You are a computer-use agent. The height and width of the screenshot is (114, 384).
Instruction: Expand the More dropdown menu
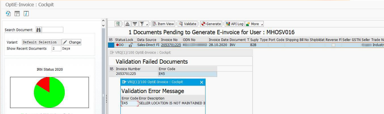coord(255,24)
